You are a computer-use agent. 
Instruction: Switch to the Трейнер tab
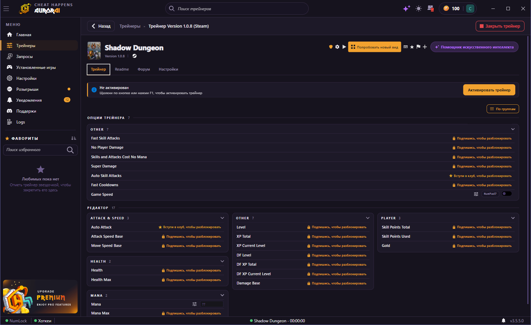[x=98, y=69]
